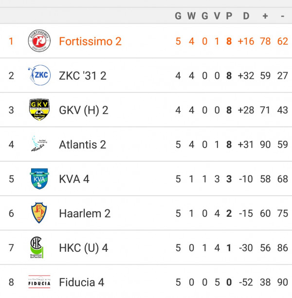Click the Atlantis club logo
Image resolution: width=292 pixels, height=298 pixels.
(x=39, y=144)
